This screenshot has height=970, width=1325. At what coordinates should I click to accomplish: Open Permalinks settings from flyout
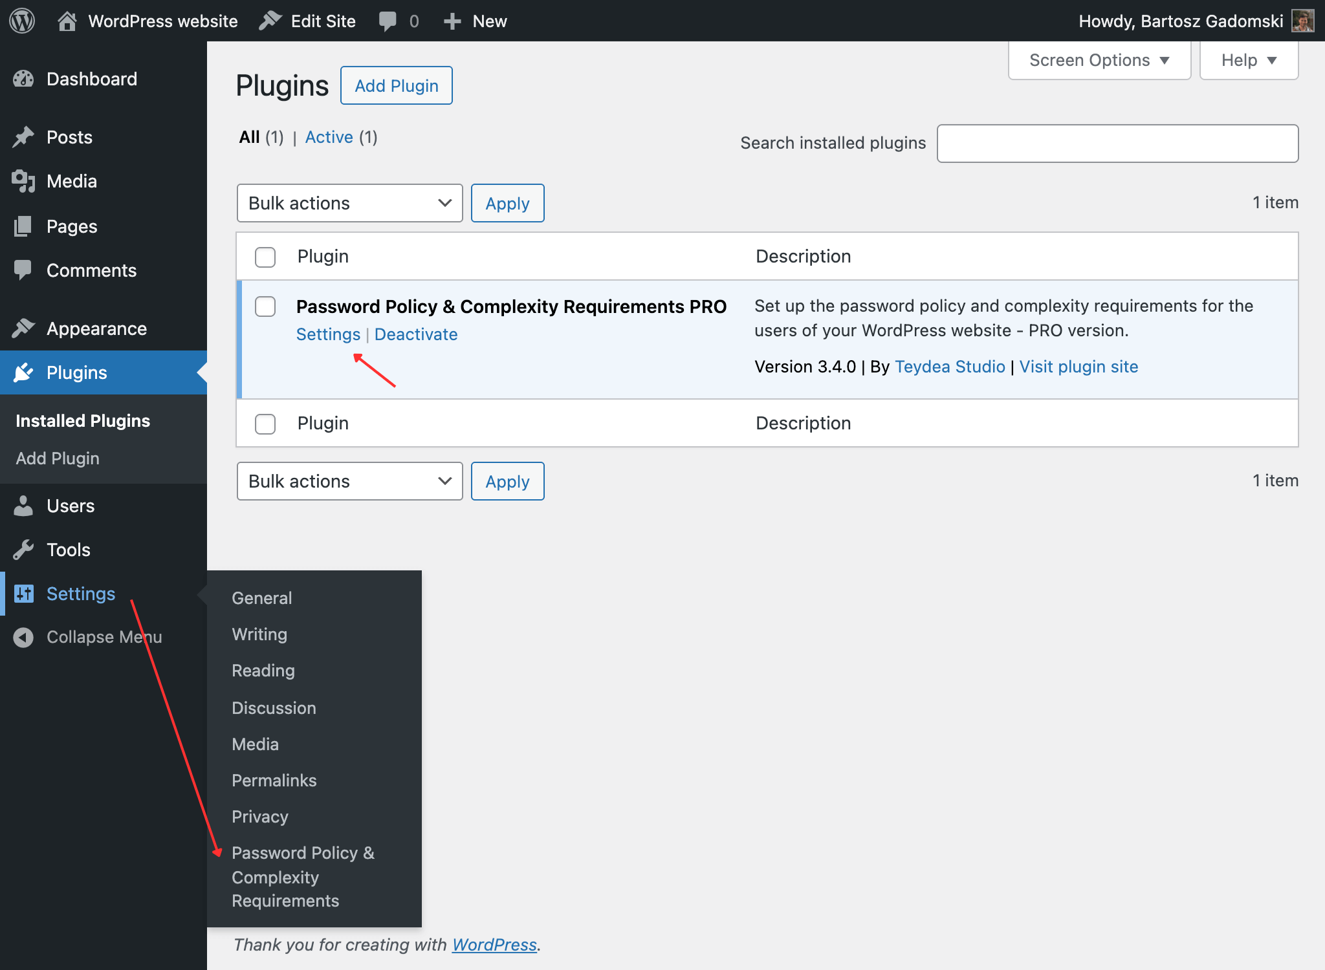coord(274,781)
